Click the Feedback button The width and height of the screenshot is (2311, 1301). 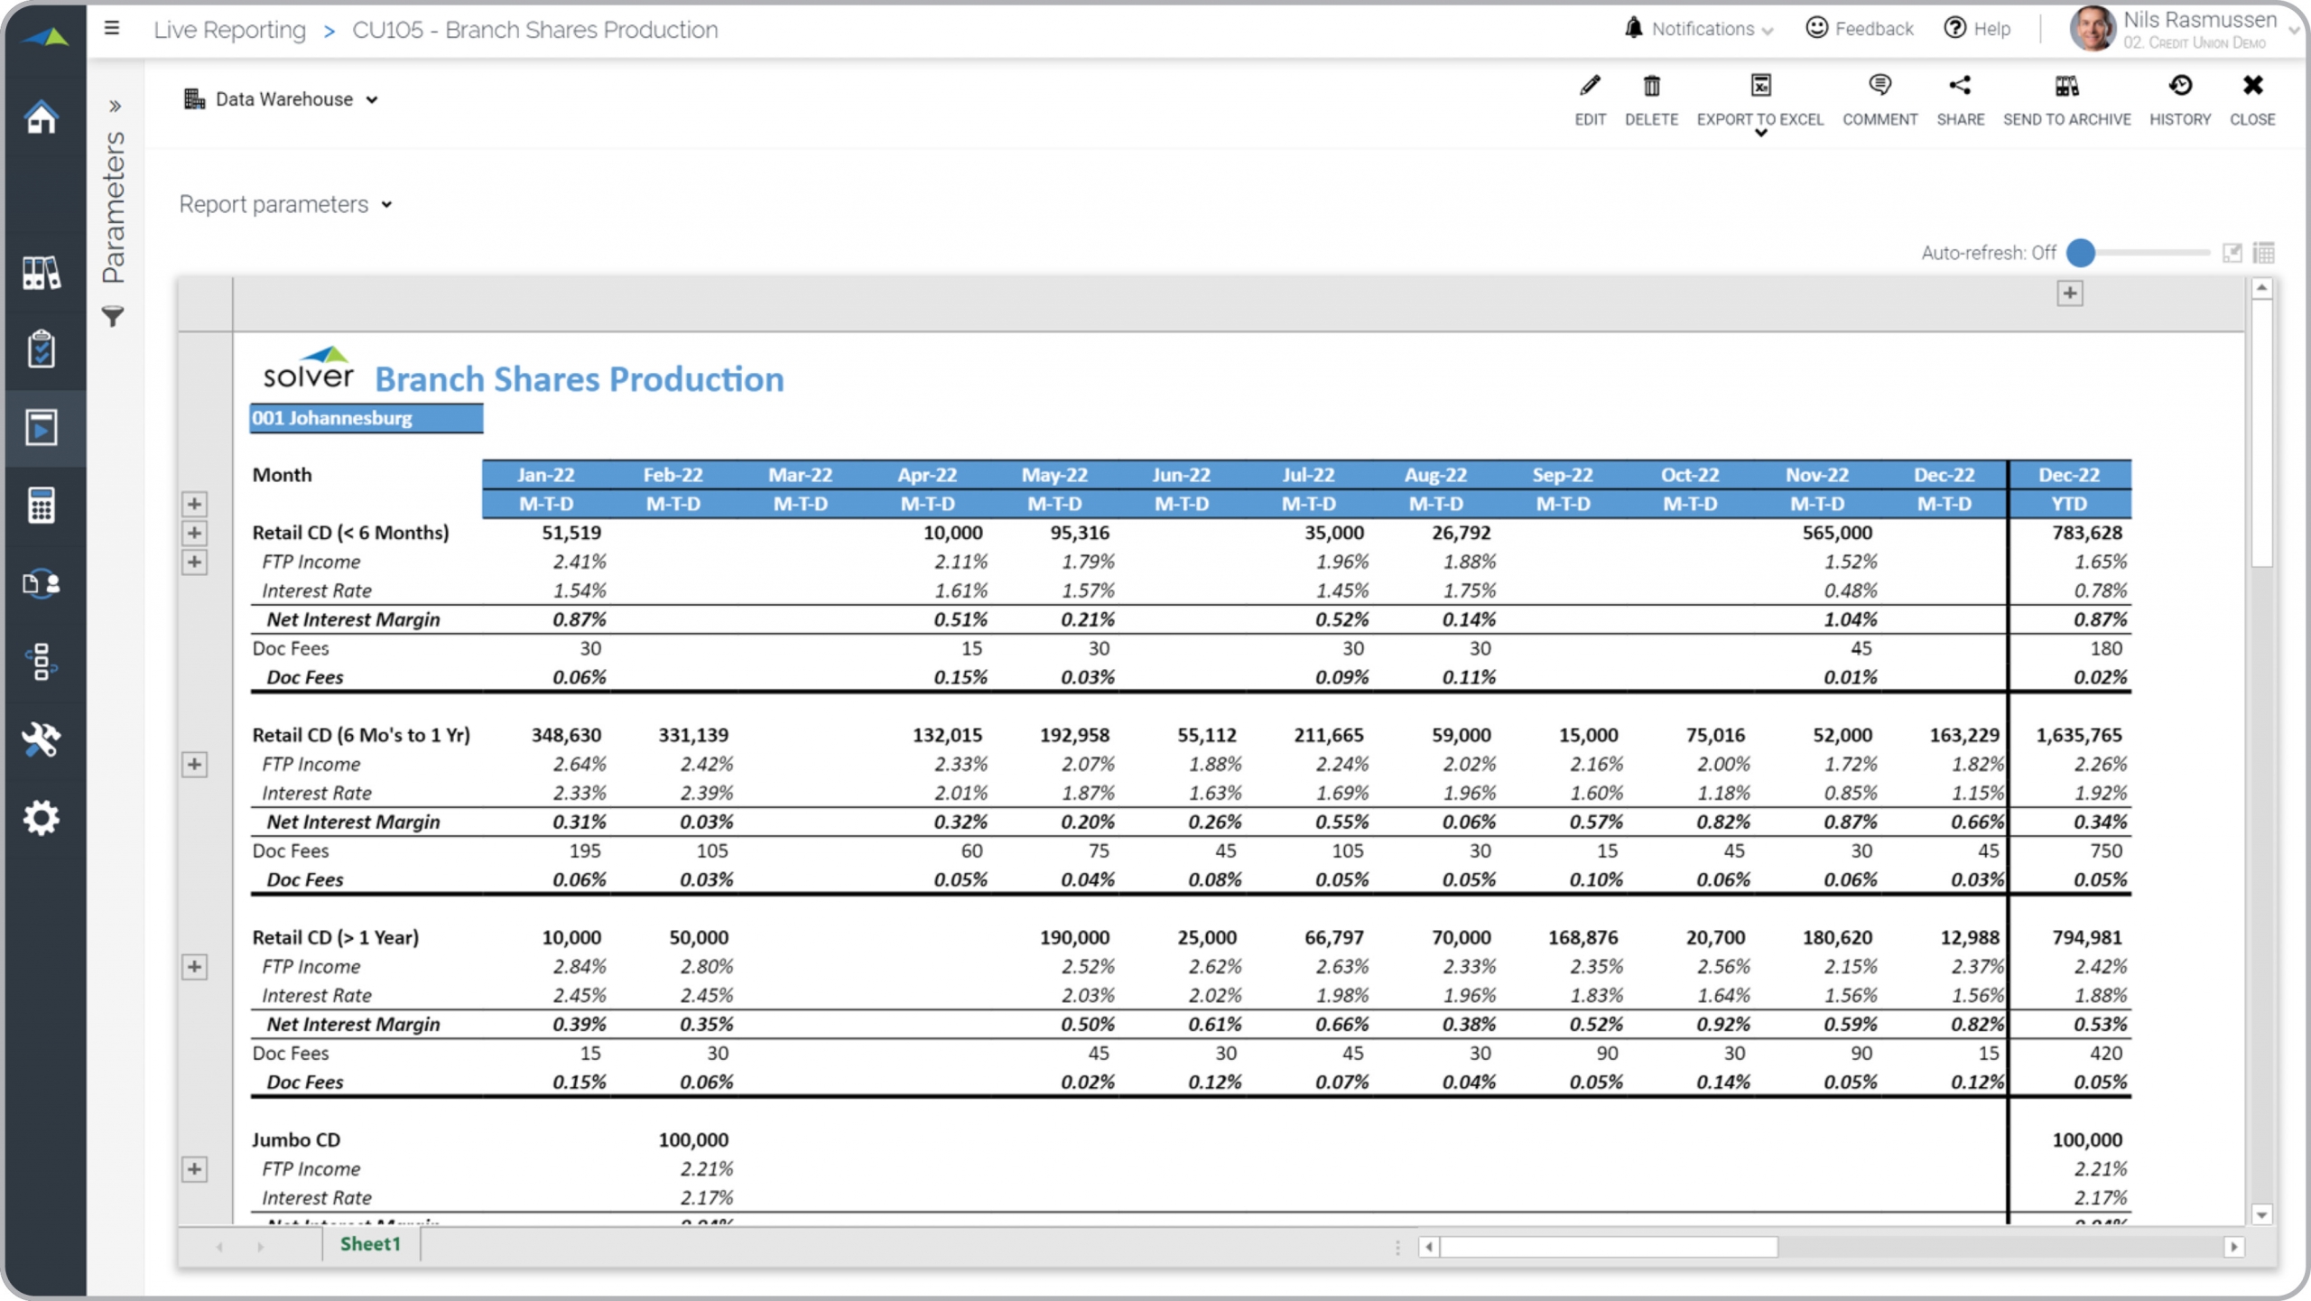[x=1859, y=29]
